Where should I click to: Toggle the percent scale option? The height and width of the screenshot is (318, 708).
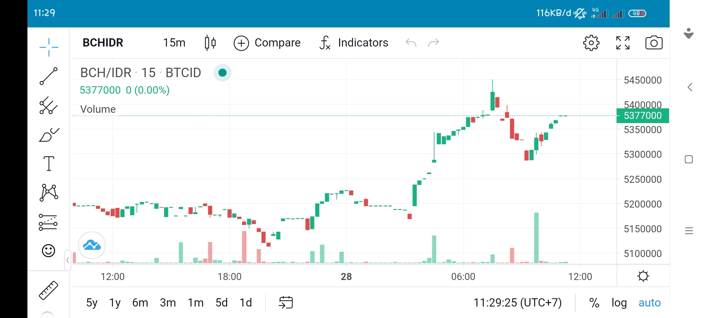pos(594,303)
